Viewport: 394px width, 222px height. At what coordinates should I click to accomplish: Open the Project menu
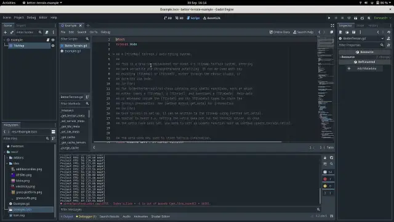point(19,18)
